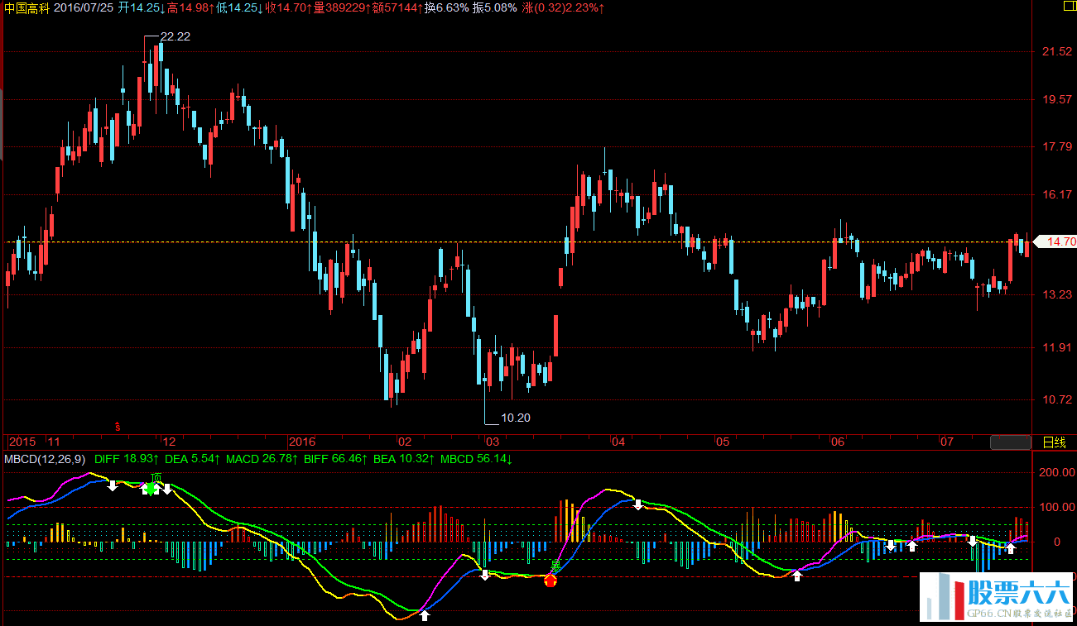Click the white up arrow at the MBCD lowest trough
This screenshot has height=626, width=1077.
pos(425,615)
